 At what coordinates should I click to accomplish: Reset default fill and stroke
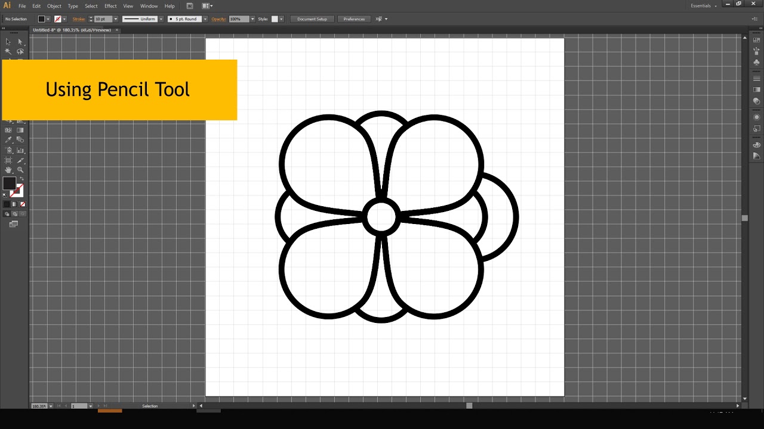[x=5, y=195]
